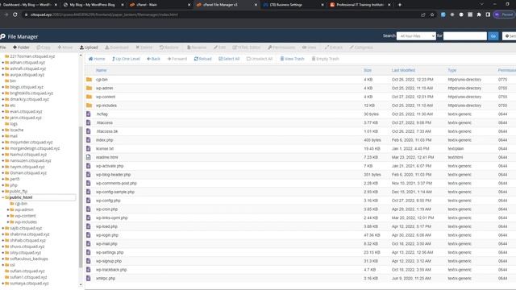Expand the etc tree node
516x290 pixels.
[3, 106]
